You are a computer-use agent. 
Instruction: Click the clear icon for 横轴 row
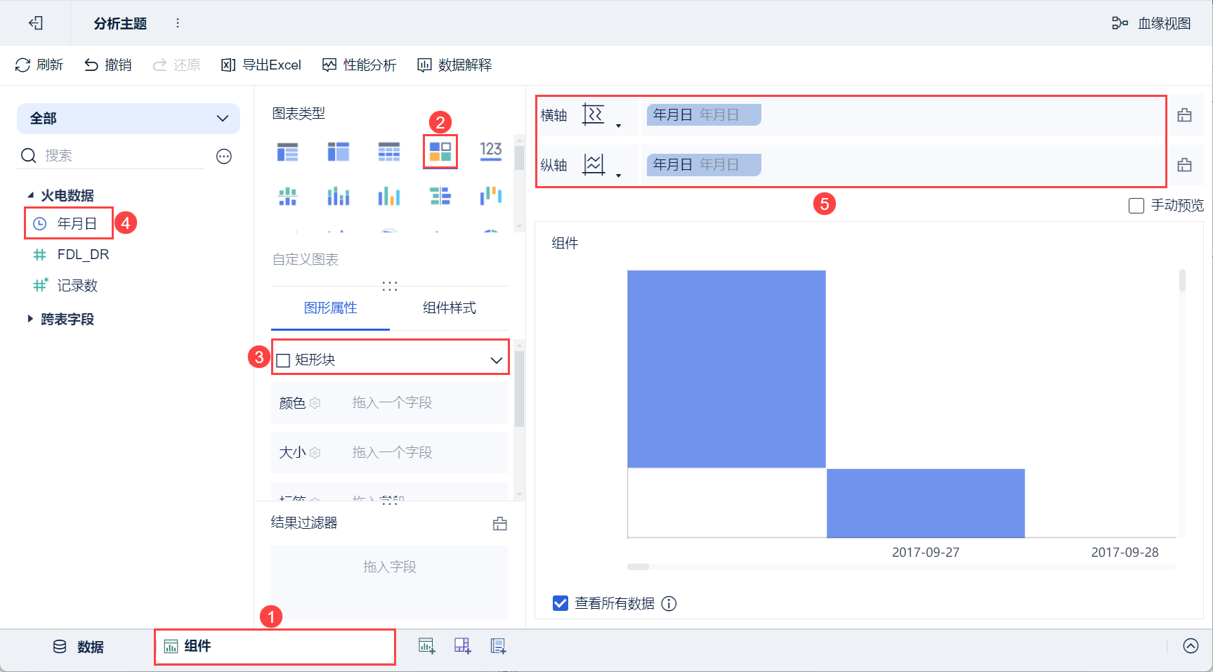[1184, 115]
